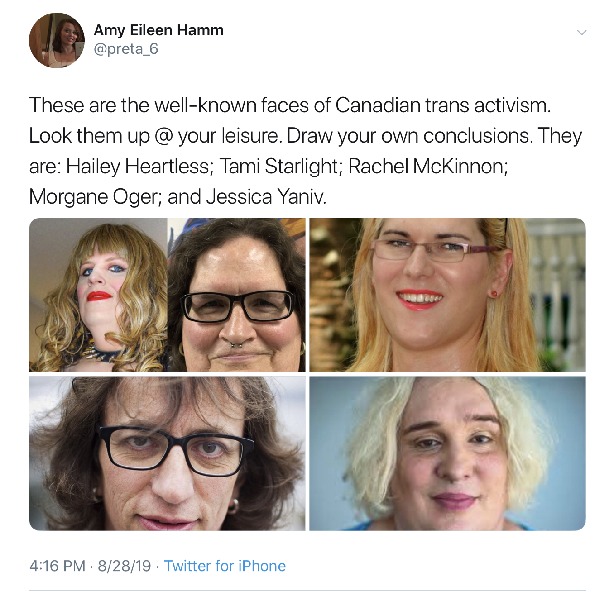Click the text "Hailey Heartless" in the tweet
This screenshot has width=614, height=596.
point(138,167)
